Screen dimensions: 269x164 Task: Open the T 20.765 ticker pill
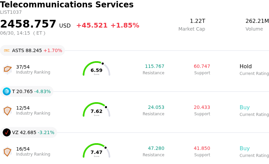click(x=27, y=91)
